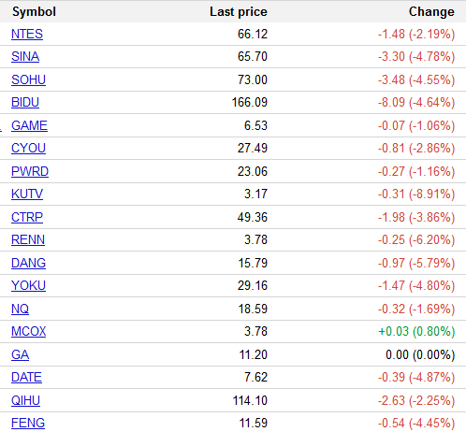The image size is (466, 432).
Task: Open the PWRD ticker link
Action: 30,172
